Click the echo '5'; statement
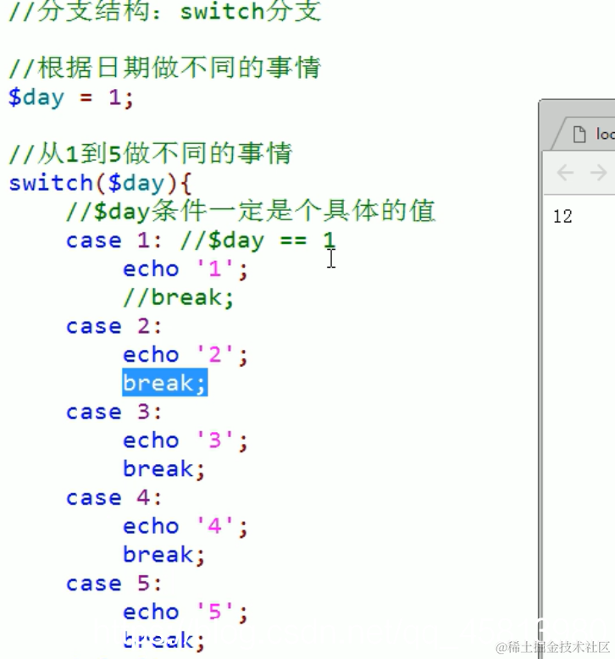This screenshot has width=615, height=659. pyautogui.click(x=186, y=612)
